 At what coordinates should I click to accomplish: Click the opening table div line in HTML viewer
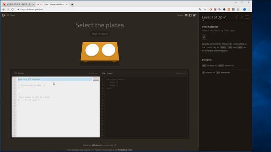coord(116,79)
